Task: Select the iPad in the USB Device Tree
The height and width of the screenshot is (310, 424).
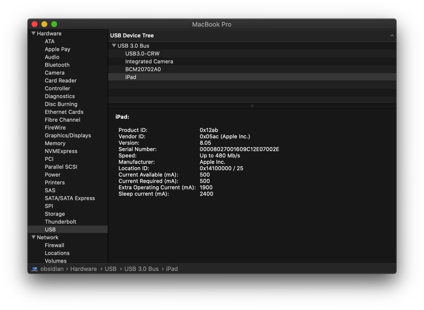Action: [130, 77]
